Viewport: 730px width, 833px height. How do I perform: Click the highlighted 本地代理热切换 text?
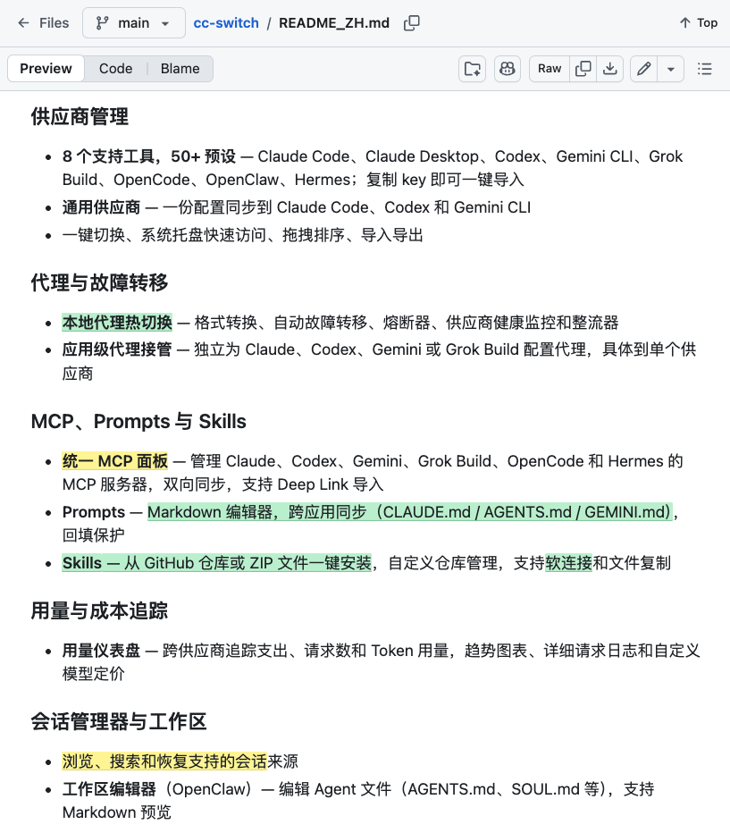click(117, 322)
